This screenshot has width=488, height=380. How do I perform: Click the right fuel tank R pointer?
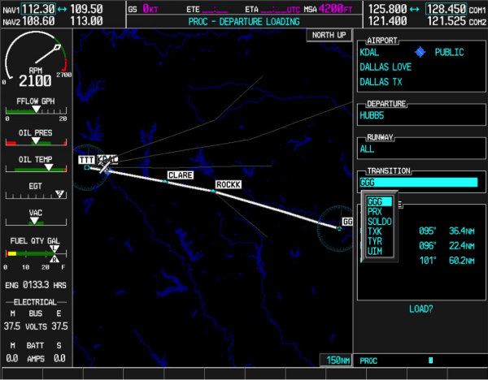pos(54,258)
